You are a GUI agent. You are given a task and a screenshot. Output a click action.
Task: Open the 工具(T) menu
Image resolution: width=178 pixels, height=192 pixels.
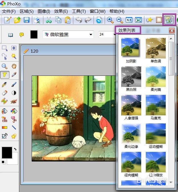[79, 11]
